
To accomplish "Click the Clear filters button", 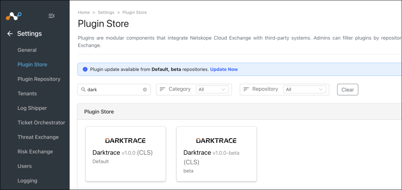I will pos(348,90).
